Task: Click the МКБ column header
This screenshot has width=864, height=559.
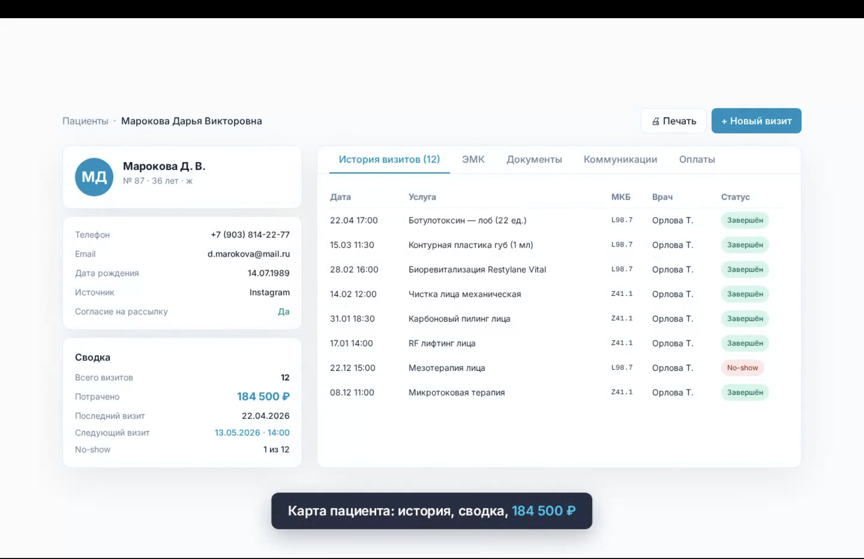Action: [621, 197]
